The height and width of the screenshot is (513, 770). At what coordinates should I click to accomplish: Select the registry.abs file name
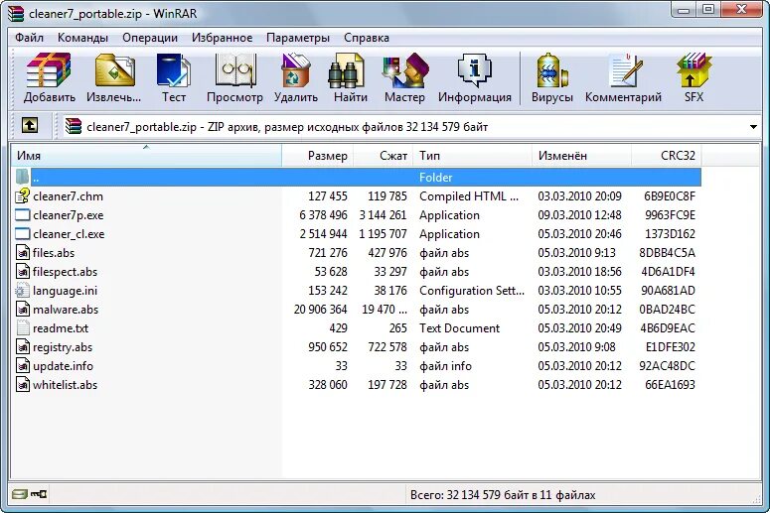pyautogui.click(x=63, y=347)
